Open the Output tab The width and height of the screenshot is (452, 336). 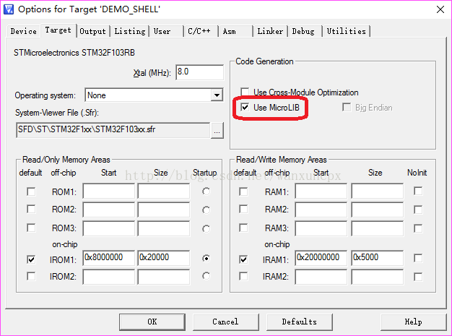coord(93,31)
